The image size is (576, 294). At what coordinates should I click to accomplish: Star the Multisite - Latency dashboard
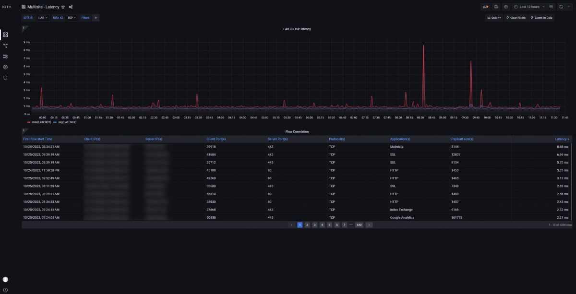(63, 7)
